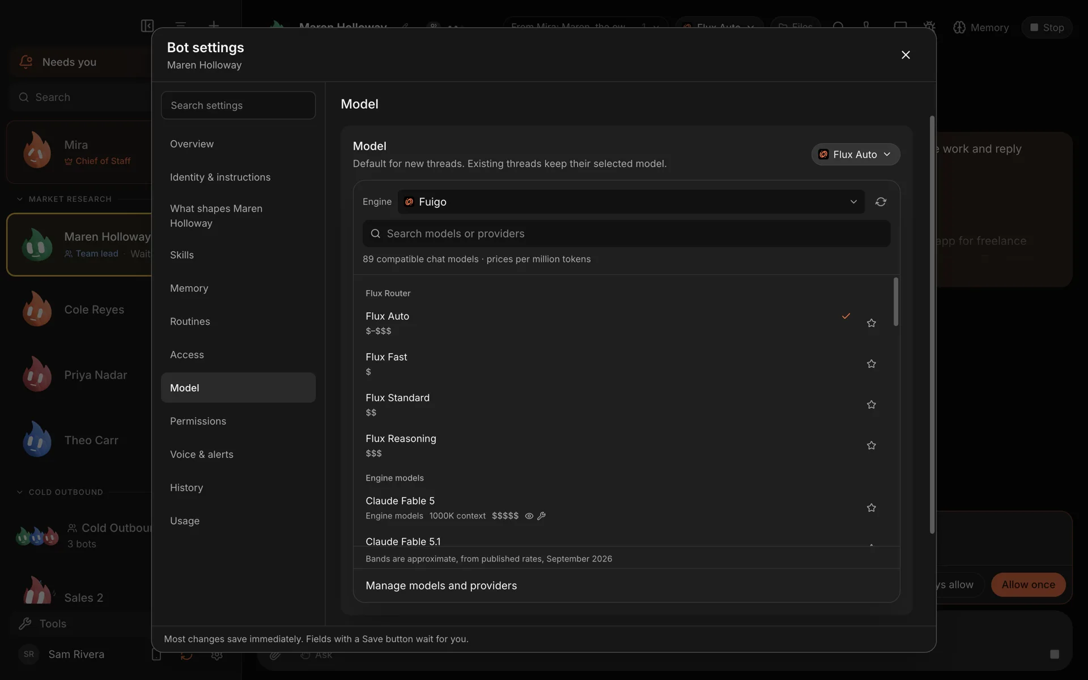Click the Allow once button

click(x=1028, y=585)
